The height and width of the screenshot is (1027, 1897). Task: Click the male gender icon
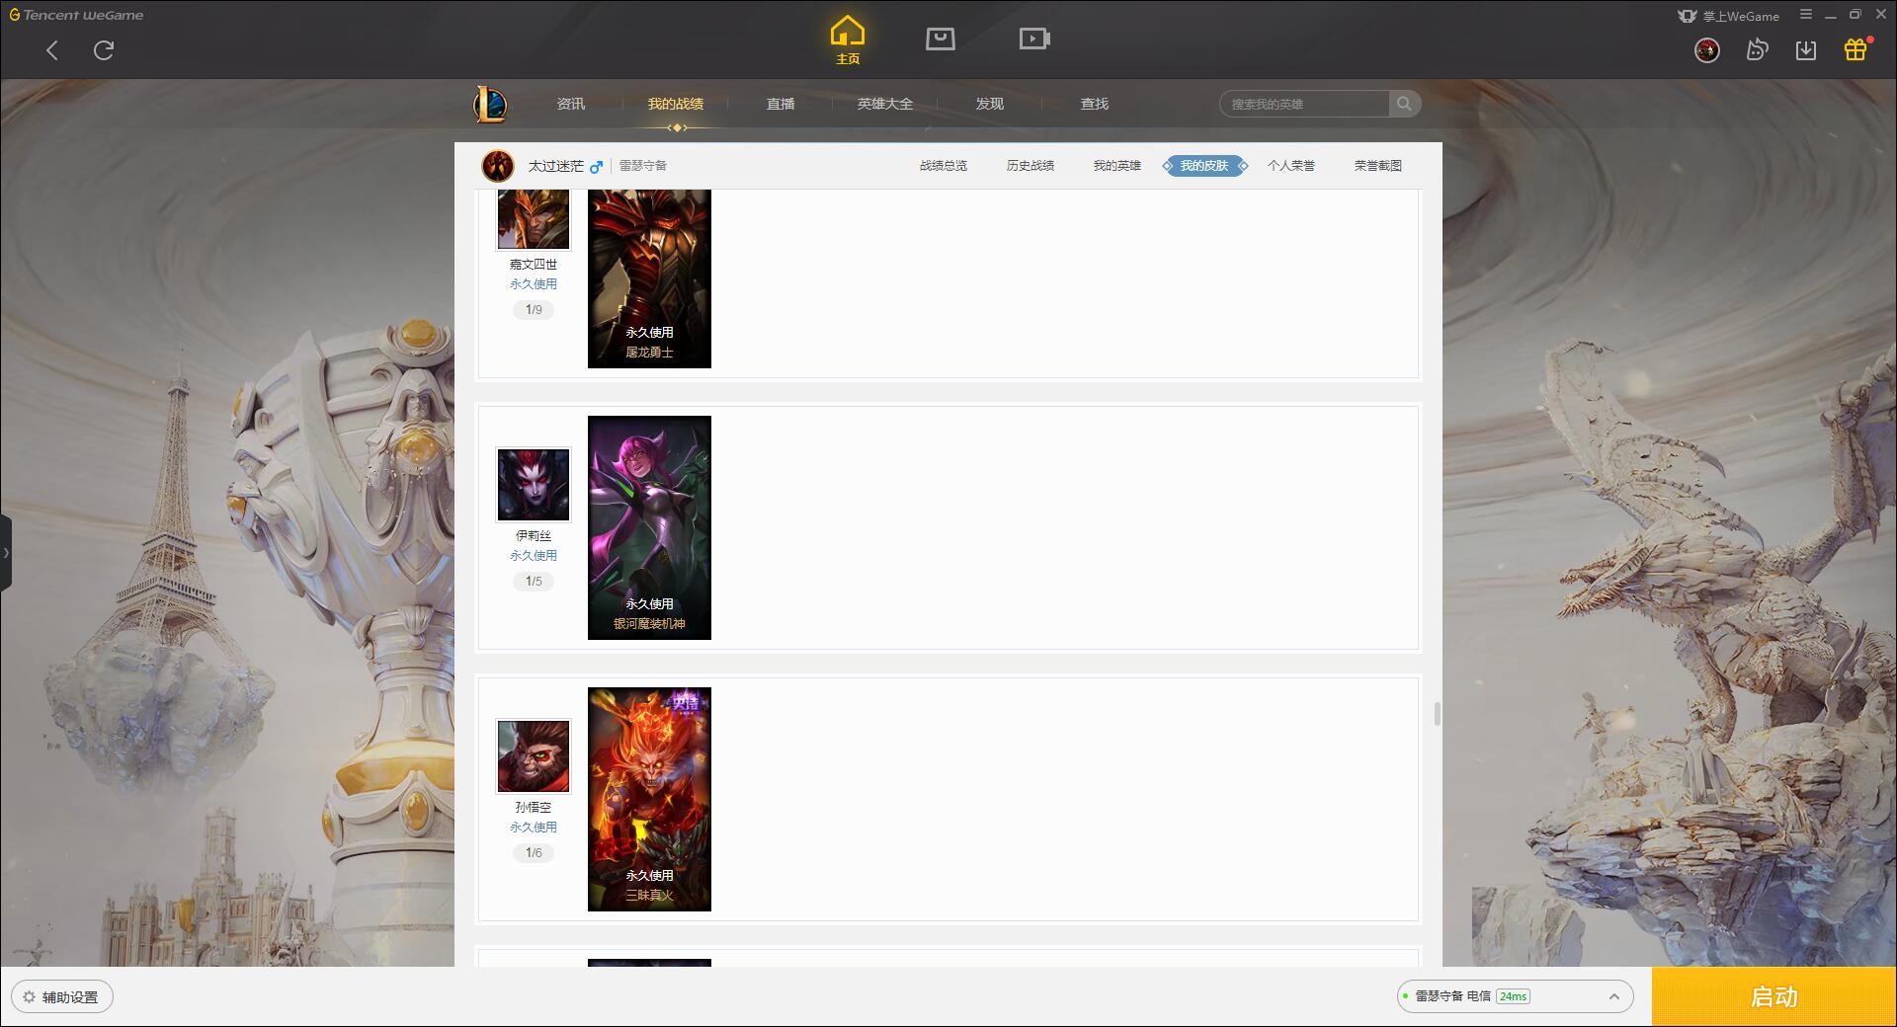tap(596, 167)
